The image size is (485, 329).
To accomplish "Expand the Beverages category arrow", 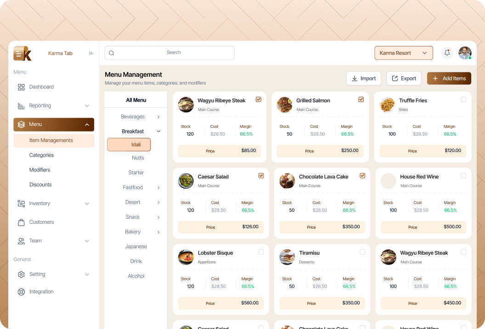I will (x=158, y=117).
